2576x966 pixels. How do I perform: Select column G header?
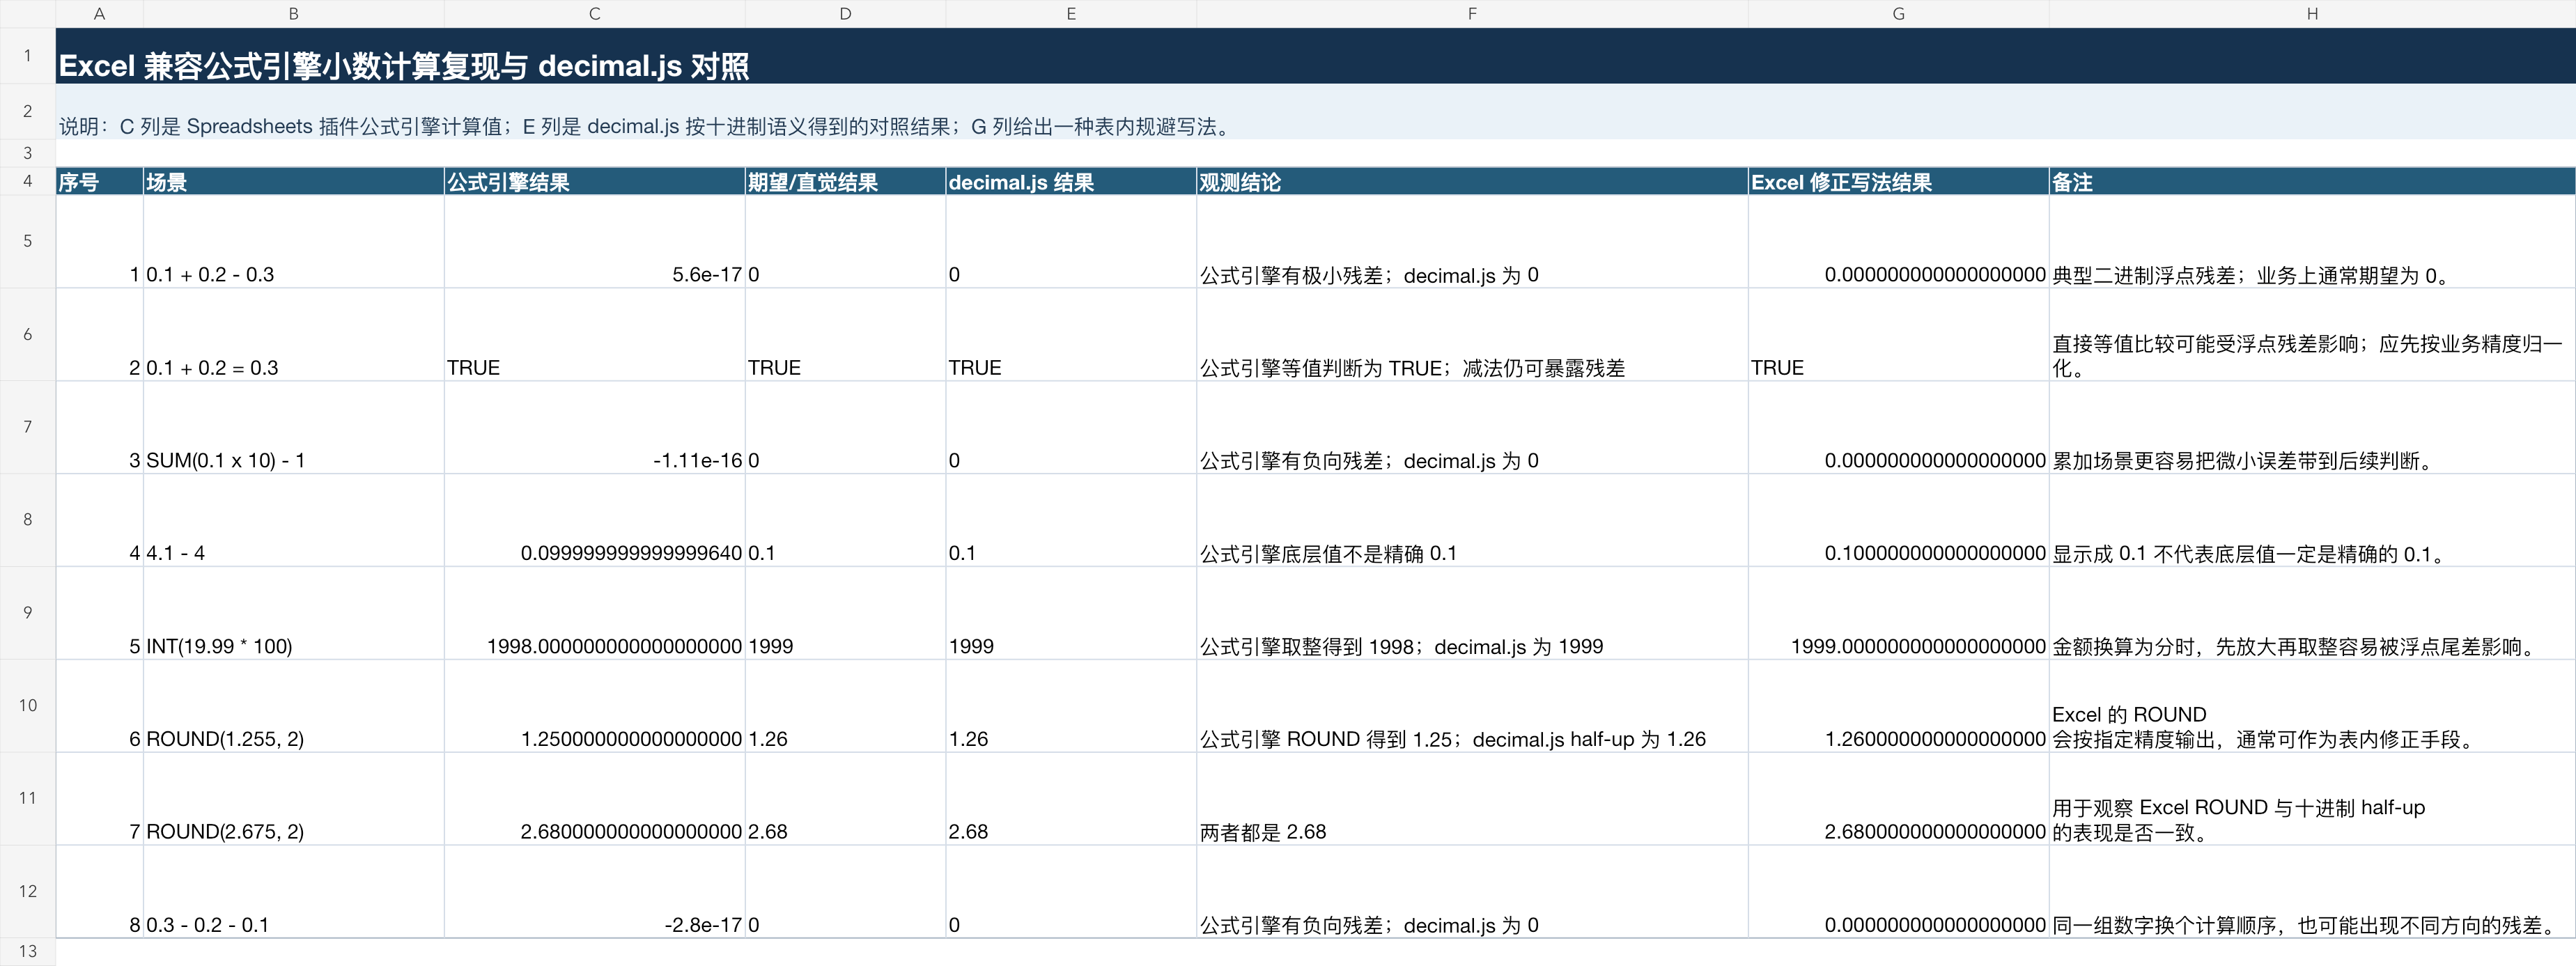pyautogui.click(x=1898, y=14)
